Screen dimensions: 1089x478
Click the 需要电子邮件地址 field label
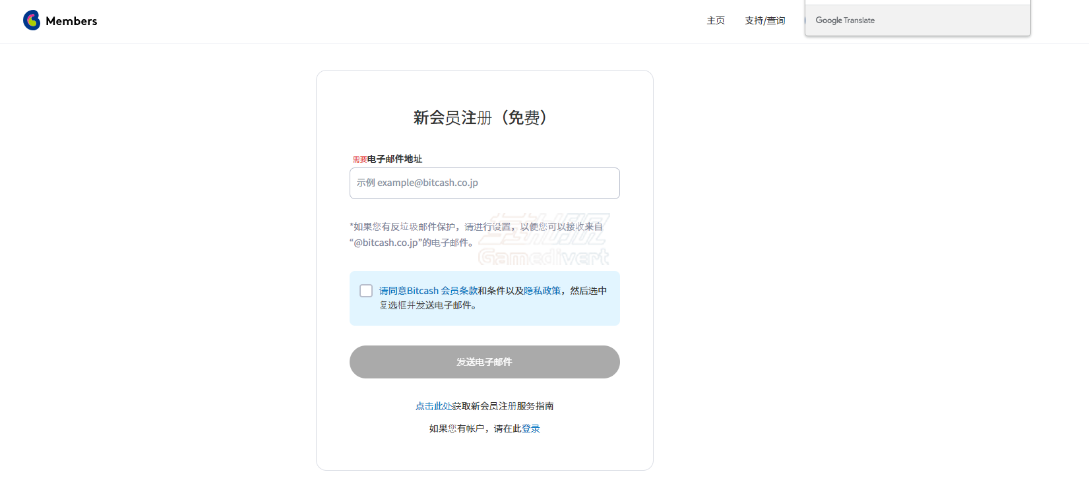(x=387, y=159)
